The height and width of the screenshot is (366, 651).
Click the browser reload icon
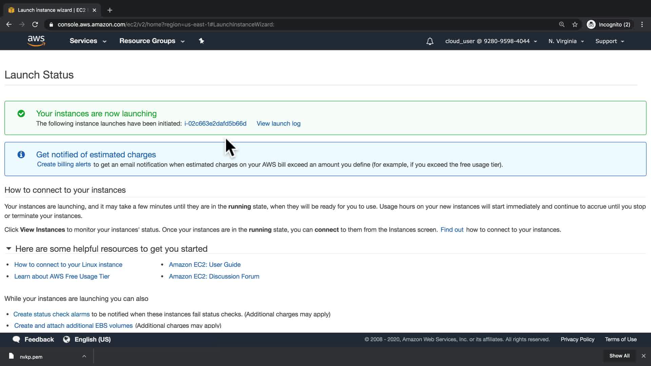point(35,24)
